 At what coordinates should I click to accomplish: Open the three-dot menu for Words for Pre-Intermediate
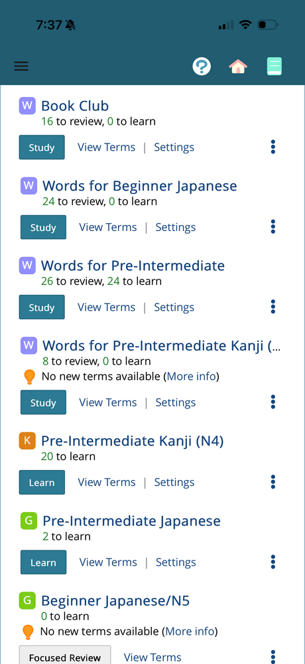click(273, 307)
